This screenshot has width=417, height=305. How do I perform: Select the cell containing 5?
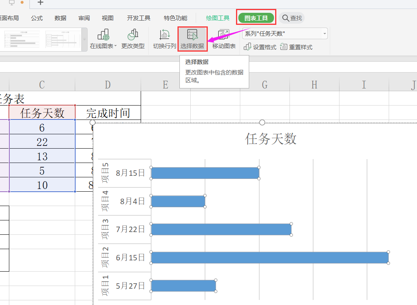coord(42,170)
